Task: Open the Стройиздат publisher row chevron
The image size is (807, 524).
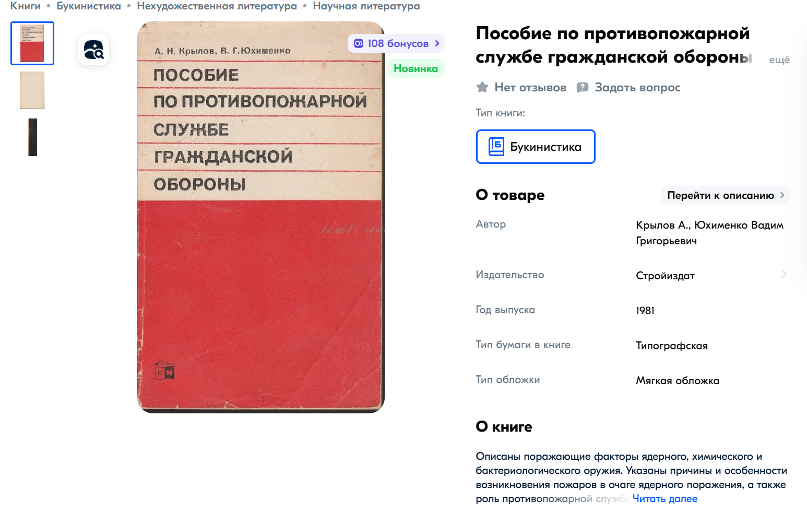Action: coord(784,275)
